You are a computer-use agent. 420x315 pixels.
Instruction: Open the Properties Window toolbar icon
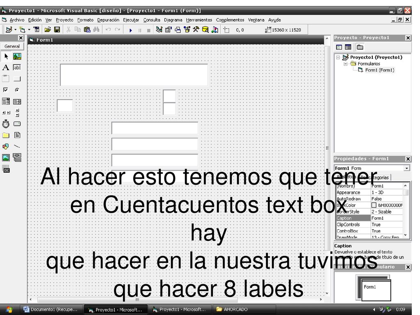pos(169,30)
